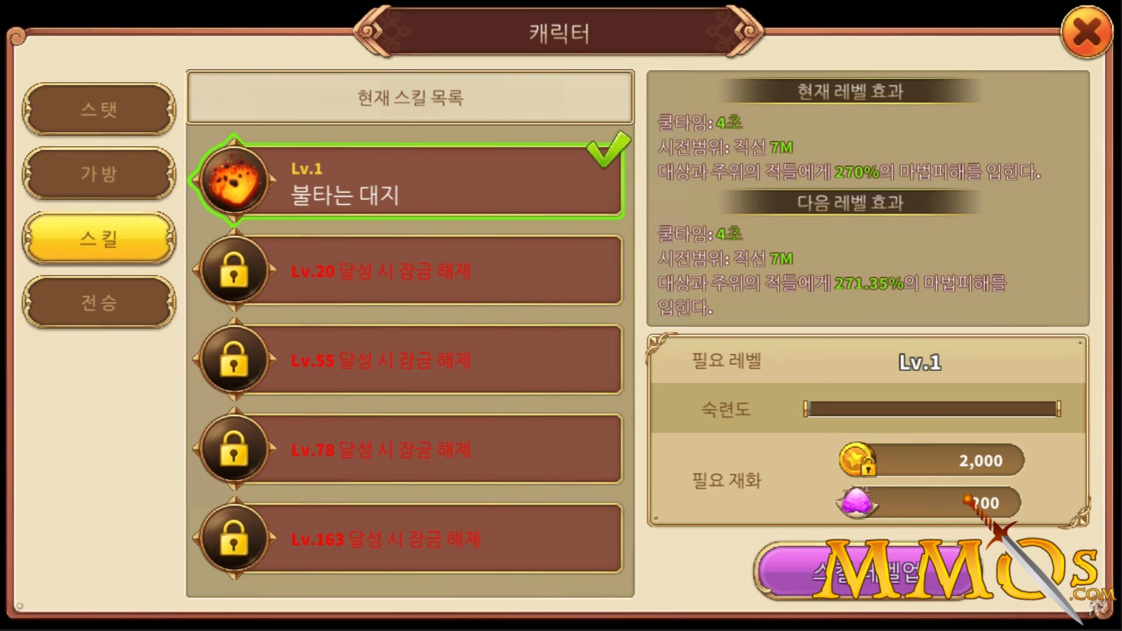This screenshot has height=631, width=1122.
Task: Click the padlock icon for Lv.78 skill
Action: coord(234,449)
